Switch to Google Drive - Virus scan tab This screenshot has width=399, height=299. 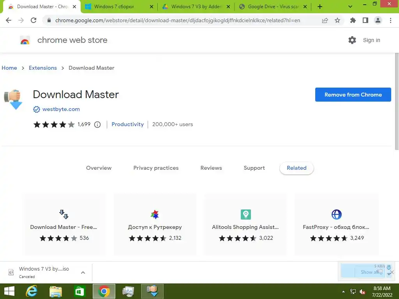273,7
